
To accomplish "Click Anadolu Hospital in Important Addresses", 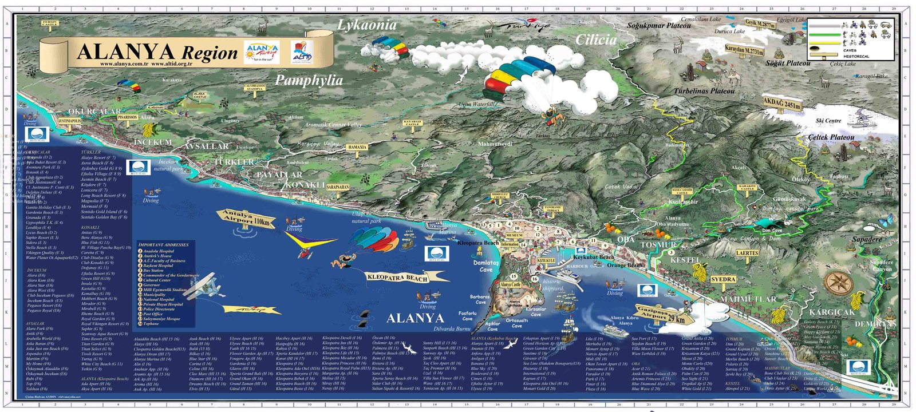I will tap(159, 251).
